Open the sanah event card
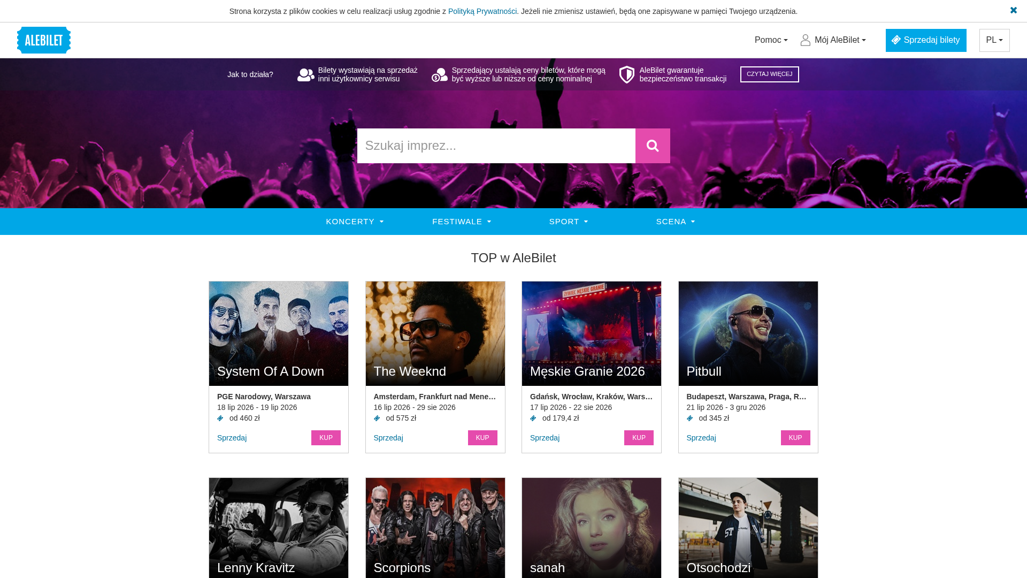The width and height of the screenshot is (1027, 578). 592,528
